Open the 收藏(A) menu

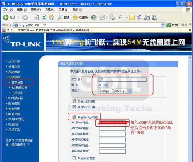49,10
